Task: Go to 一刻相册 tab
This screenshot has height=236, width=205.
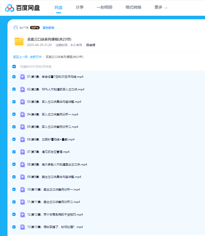Action: (x=104, y=7)
